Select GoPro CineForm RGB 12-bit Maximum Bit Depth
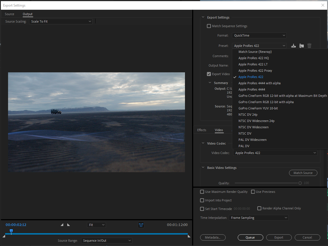This screenshot has height=246, width=328. [x=280, y=96]
